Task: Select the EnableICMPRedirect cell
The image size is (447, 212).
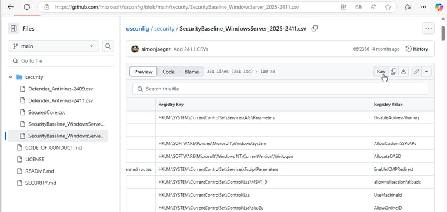Action: [x=402, y=169]
